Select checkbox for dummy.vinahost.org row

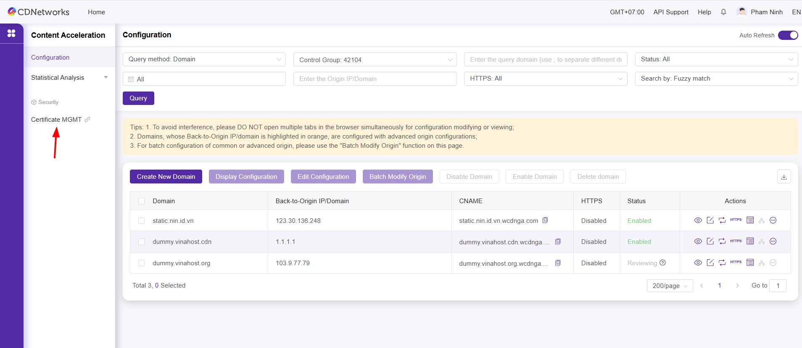pos(142,263)
